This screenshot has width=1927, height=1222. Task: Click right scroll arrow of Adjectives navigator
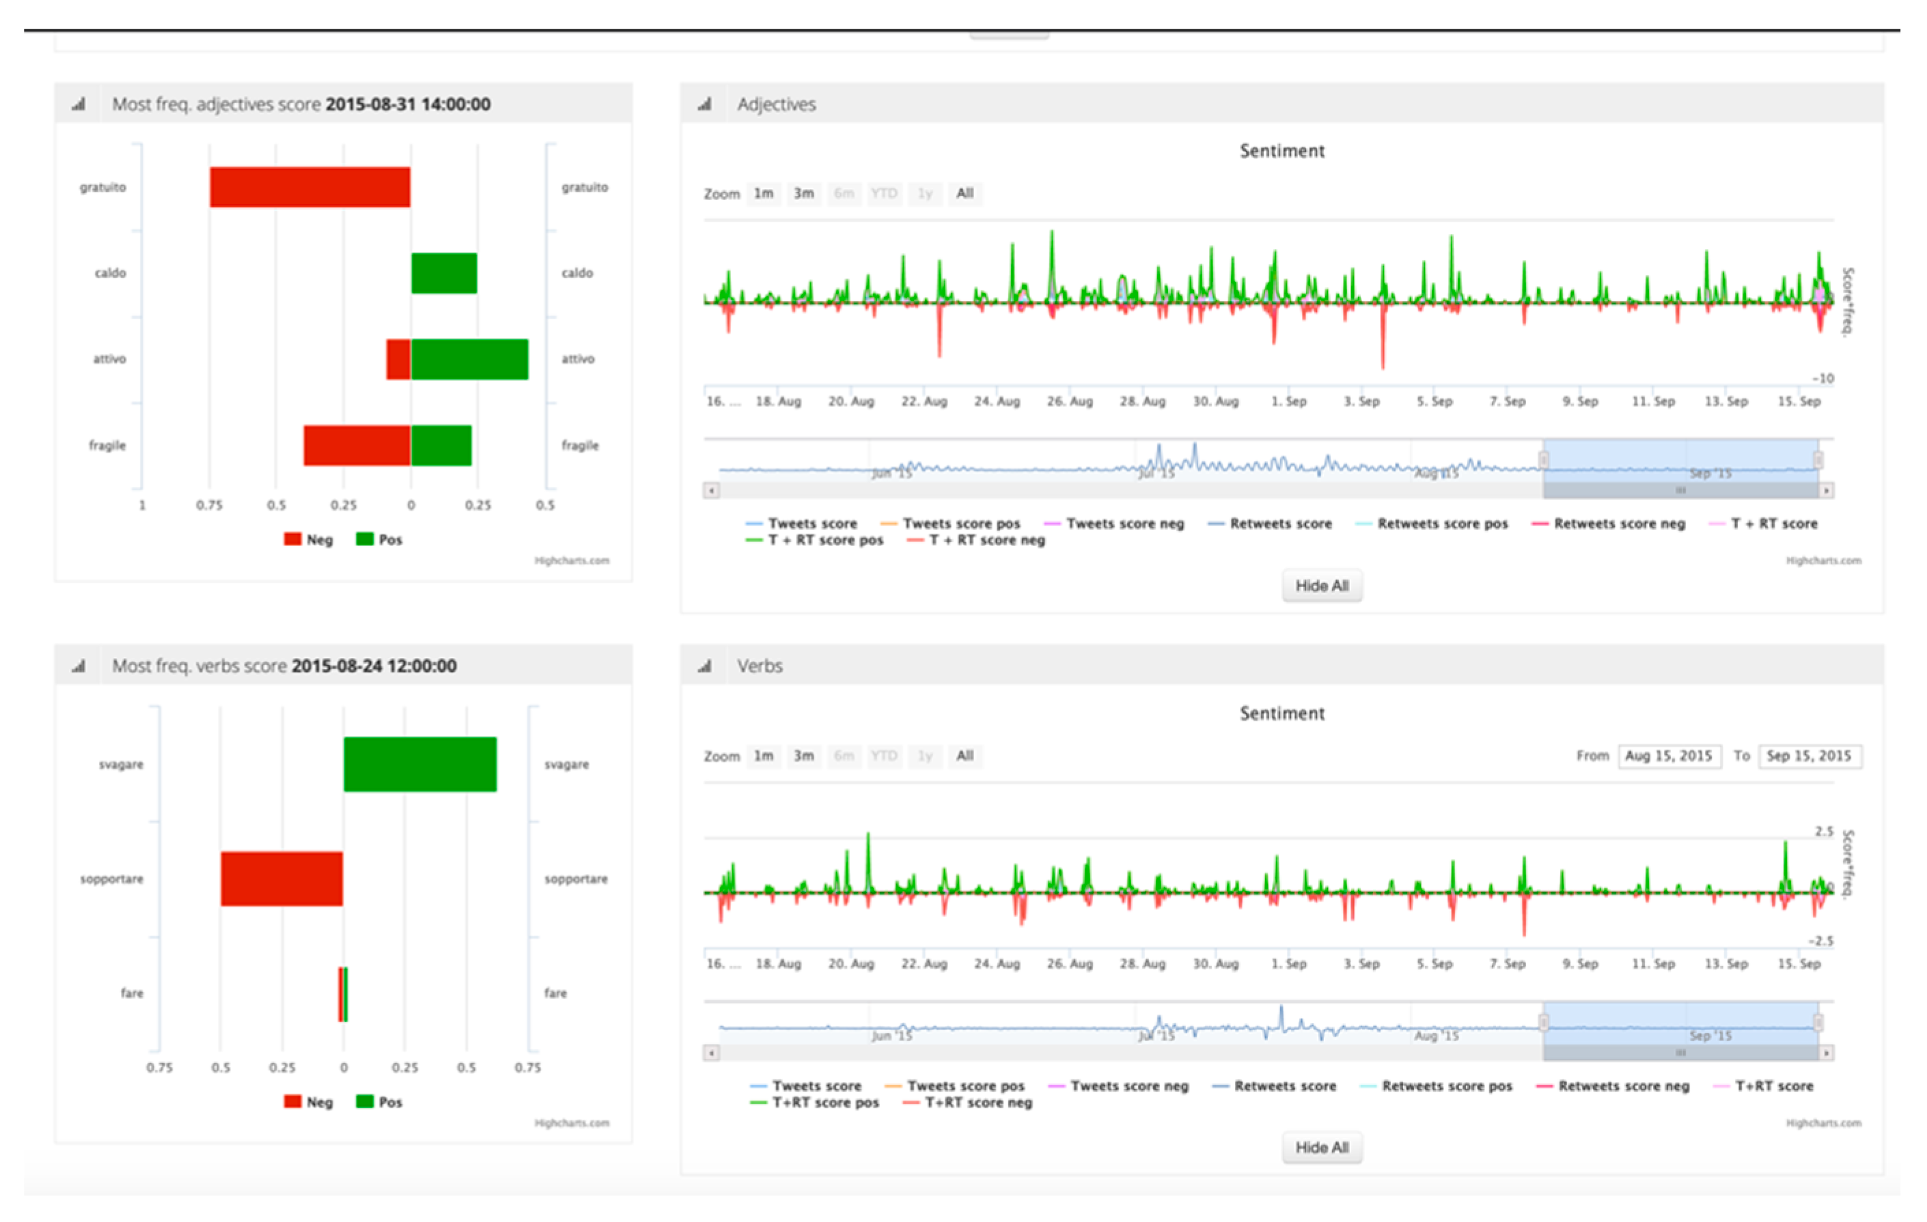pyautogui.click(x=1826, y=490)
